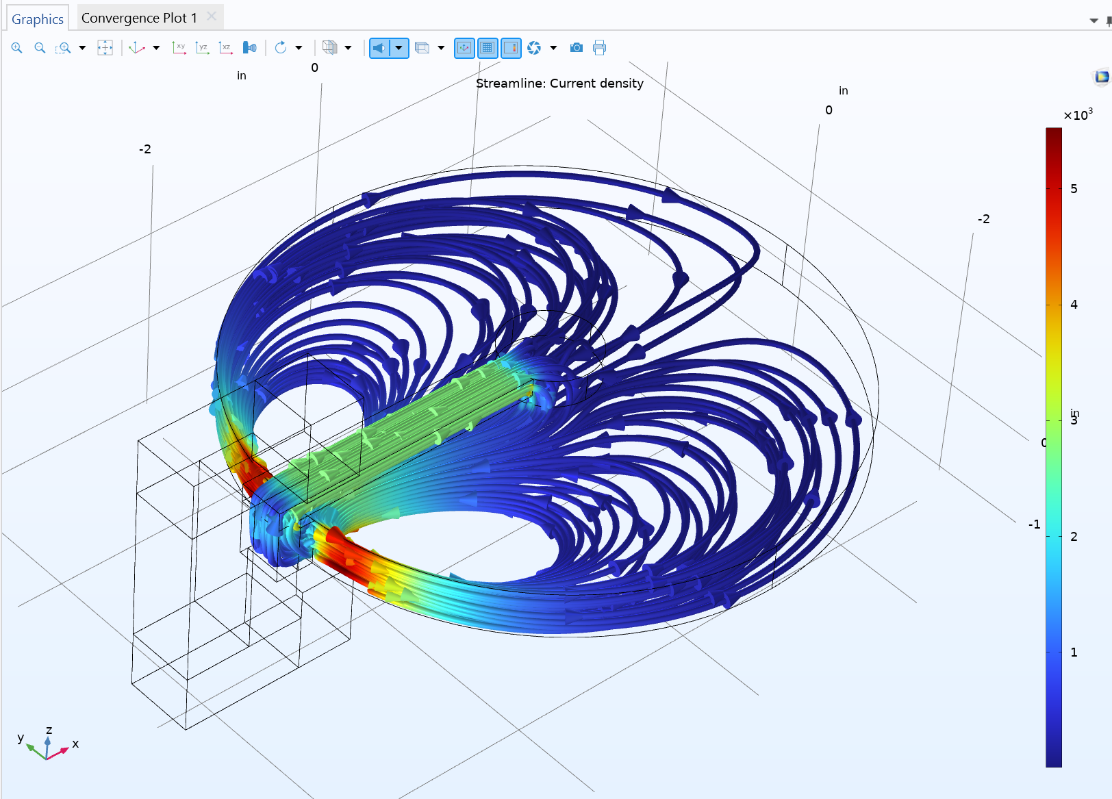The image size is (1112, 799).
Task: Activate the Zoom Box tool
Action: pyautogui.click(x=63, y=48)
